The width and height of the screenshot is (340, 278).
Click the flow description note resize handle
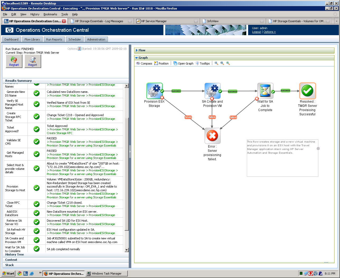[x=318, y=148]
